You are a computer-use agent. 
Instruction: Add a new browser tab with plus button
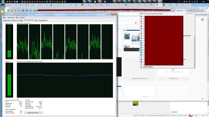coord(191,10)
